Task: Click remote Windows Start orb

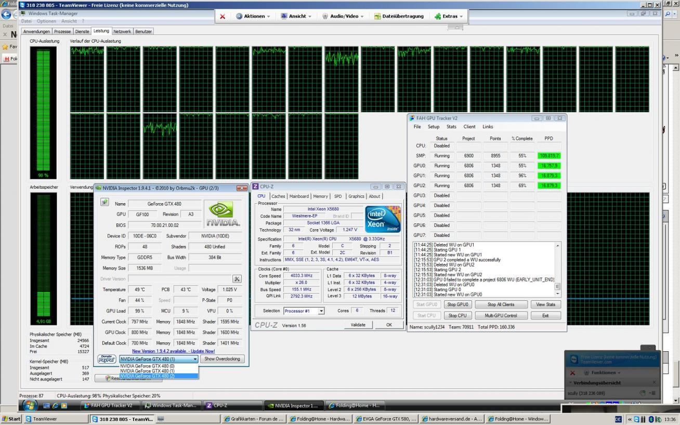Action: click(x=30, y=405)
